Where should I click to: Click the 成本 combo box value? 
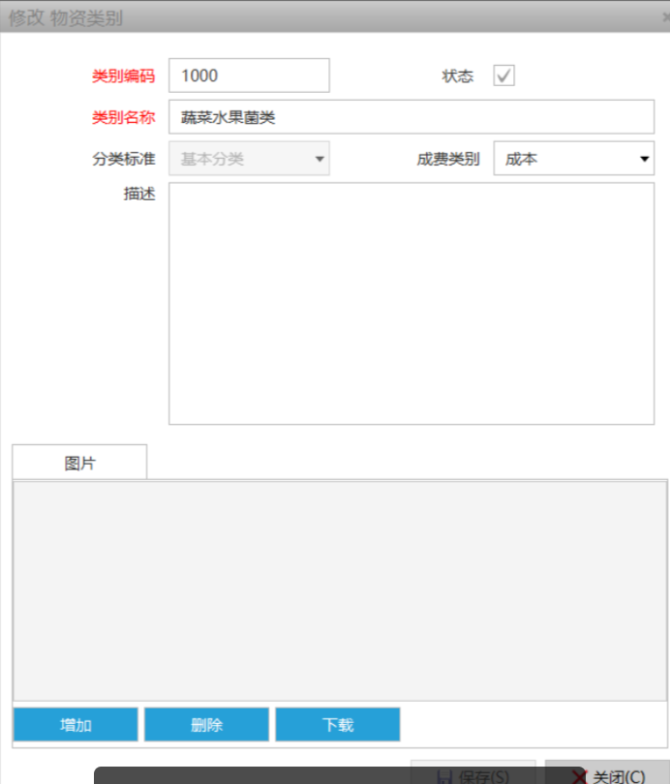pos(562,159)
